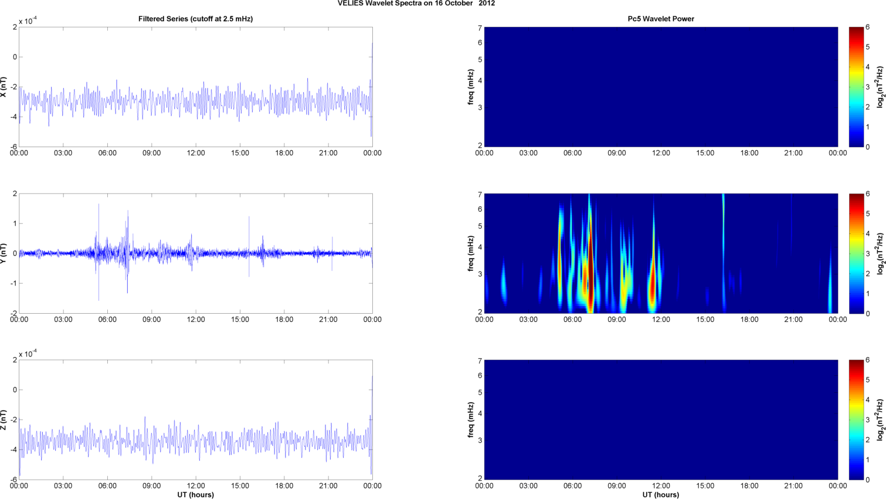886x499 pixels.
Task: Click the isolated spike near 15:30 in Y series
Action: 249,246
